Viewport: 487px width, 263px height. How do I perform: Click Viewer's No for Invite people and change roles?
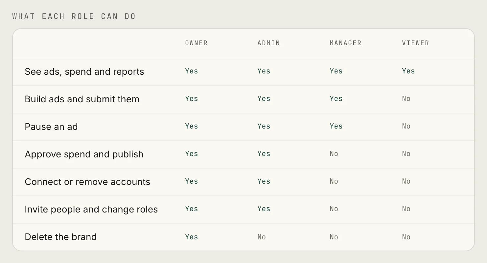(x=406, y=209)
